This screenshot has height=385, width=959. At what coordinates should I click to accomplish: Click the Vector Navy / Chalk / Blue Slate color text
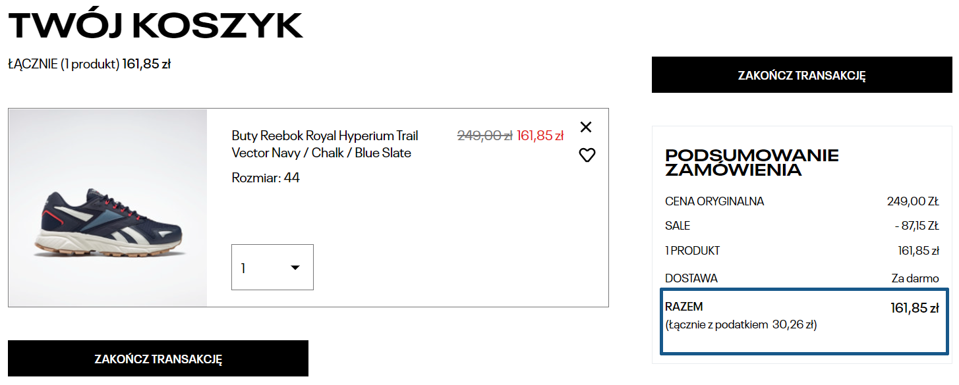pyautogui.click(x=322, y=153)
